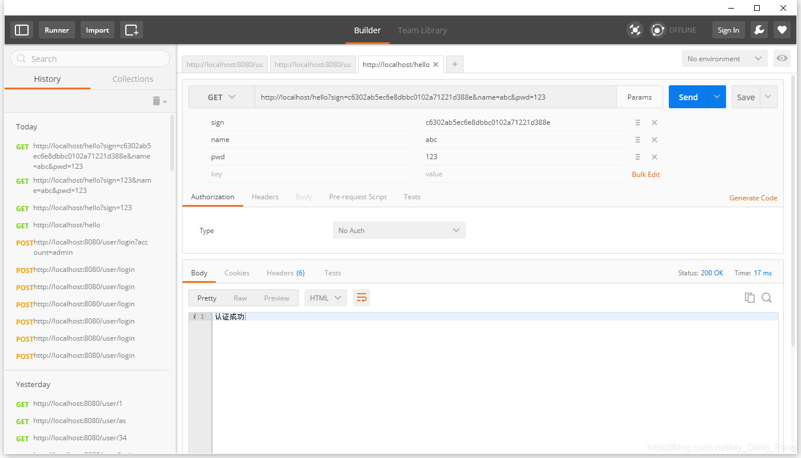Add a new request tab
This screenshot has height=458, width=801.
click(x=455, y=64)
